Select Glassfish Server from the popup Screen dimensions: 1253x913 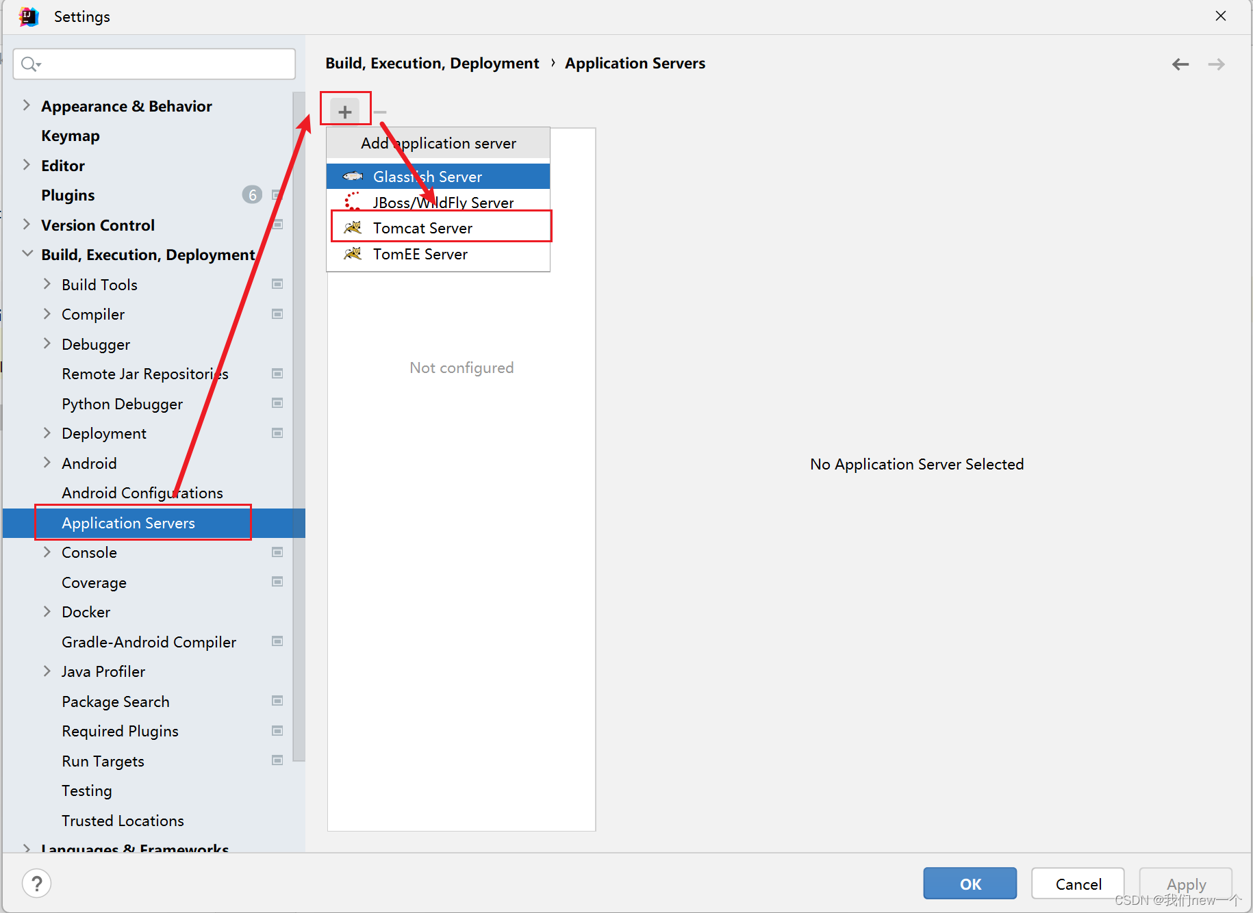[x=438, y=177]
